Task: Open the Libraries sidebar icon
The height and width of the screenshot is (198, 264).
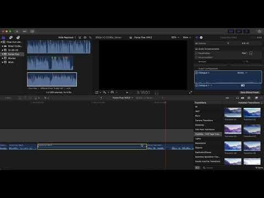Action: click(x=3, y=37)
